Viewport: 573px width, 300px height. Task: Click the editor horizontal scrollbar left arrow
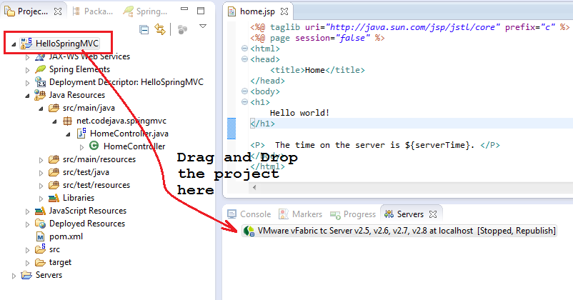(254, 187)
